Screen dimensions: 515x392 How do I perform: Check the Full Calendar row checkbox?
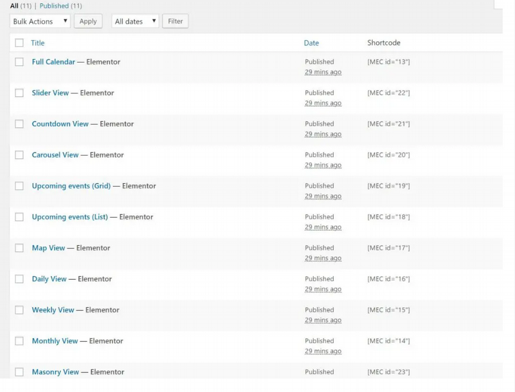coord(19,62)
